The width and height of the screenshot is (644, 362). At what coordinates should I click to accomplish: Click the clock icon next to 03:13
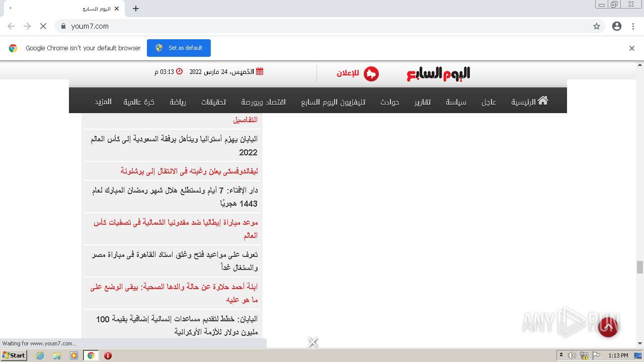pos(179,71)
